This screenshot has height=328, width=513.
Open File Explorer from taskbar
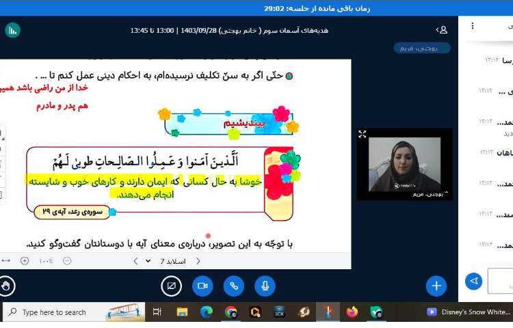click(182, 312)
